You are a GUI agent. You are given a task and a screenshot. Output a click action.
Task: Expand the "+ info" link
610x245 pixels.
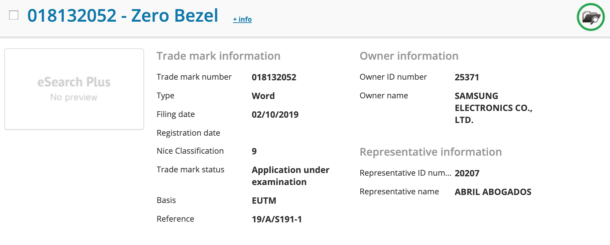pos(242,19)
